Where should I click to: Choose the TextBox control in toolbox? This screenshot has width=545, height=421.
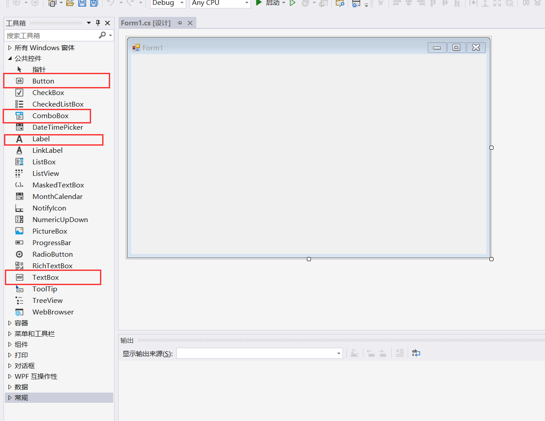pyautogui.click(x=59, y=277)
